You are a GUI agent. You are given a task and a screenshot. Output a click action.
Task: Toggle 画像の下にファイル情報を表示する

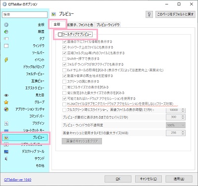click(x=64, y=42)
